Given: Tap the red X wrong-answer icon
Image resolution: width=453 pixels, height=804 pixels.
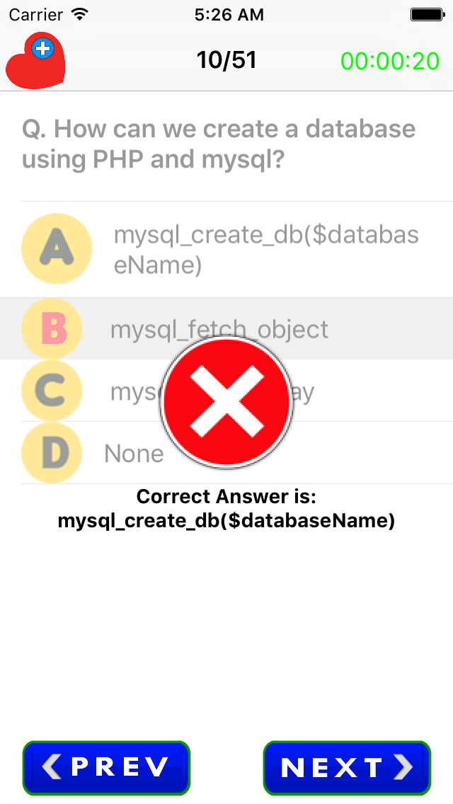Looking at the screenshot, I should (226, 401).
